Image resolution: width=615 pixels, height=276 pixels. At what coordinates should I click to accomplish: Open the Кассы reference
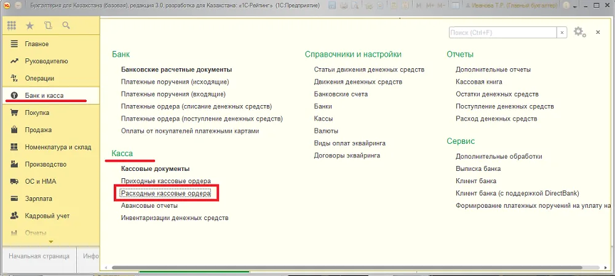pyautogui.click(x=323, y=119)
